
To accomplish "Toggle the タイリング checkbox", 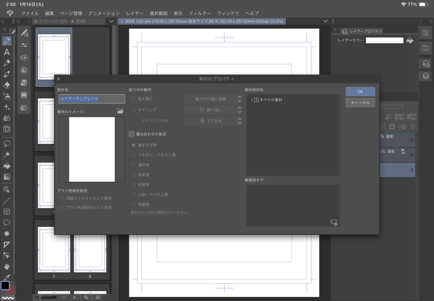I will click(133, 110).
